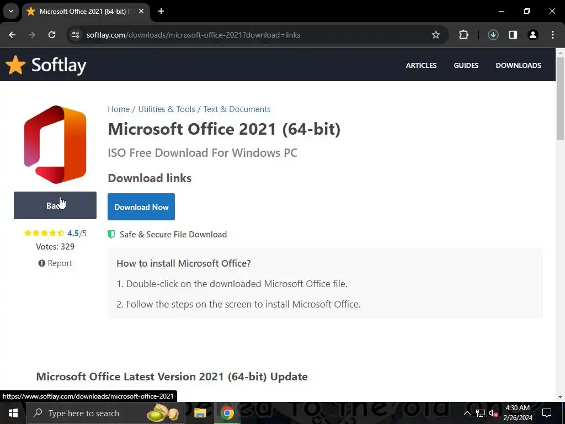Click the Download Now button
This screenshot has height=424, width=565.
(x=141, y=207)
